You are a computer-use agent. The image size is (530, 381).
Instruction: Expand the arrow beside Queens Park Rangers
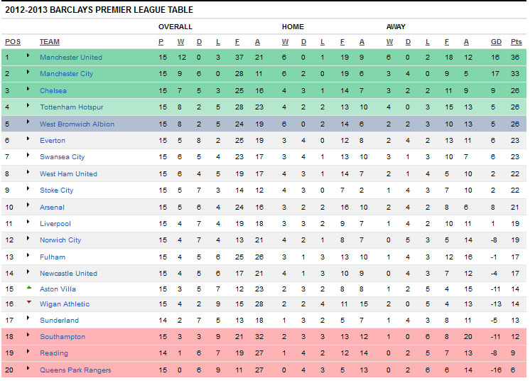pyautogui.click(x=28, y=367)
